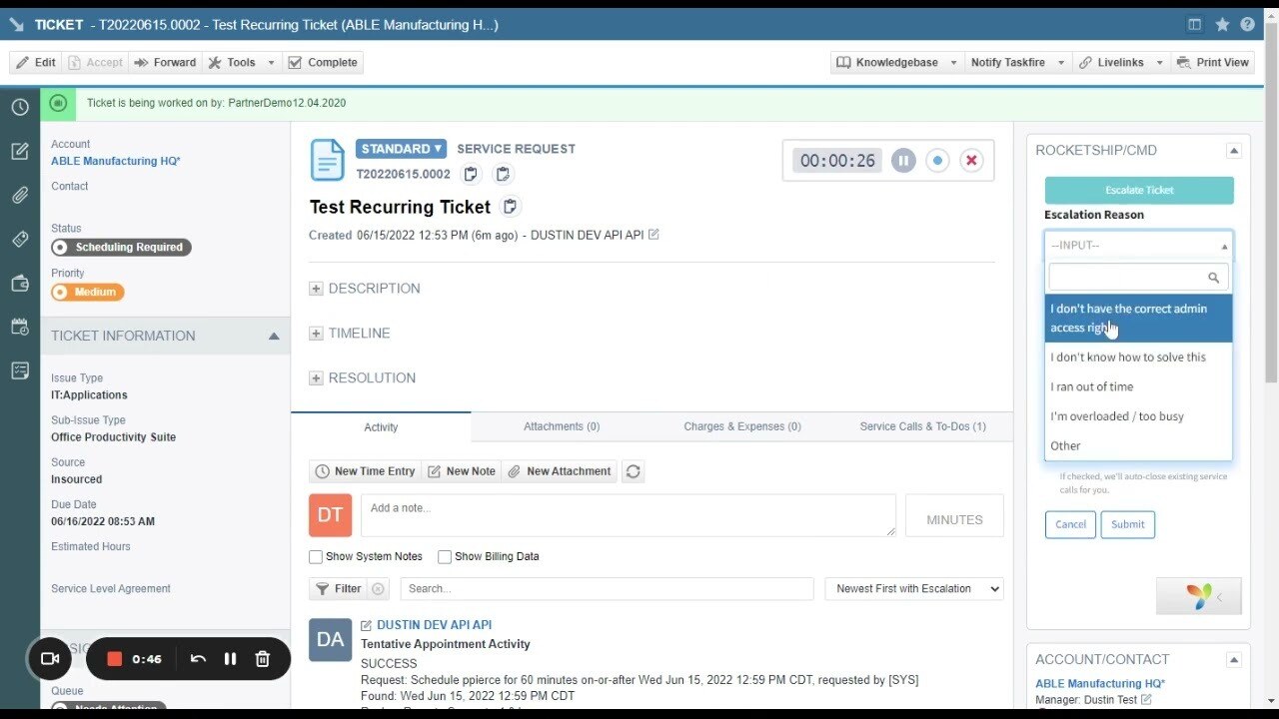The image size is (1279, 719).
Task: Click second clipboard icon next to ticket number
Action: [x=503, y=174]
